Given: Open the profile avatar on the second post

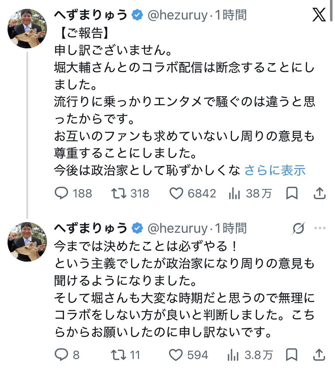Looking at the screenshot, I should [x=27, y=242].
